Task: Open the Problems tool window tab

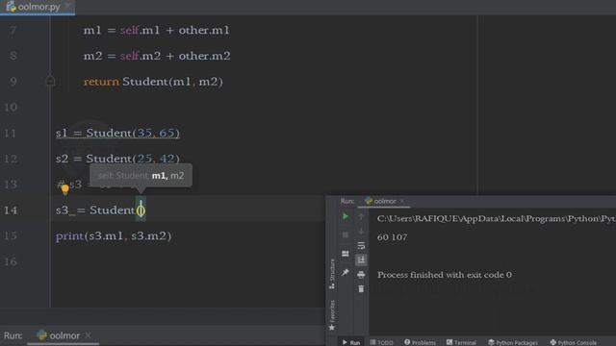Action: click(420, 342)
